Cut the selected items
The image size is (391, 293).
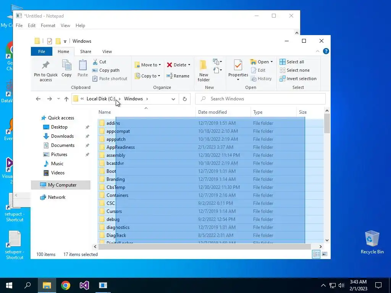pos(100,62)
